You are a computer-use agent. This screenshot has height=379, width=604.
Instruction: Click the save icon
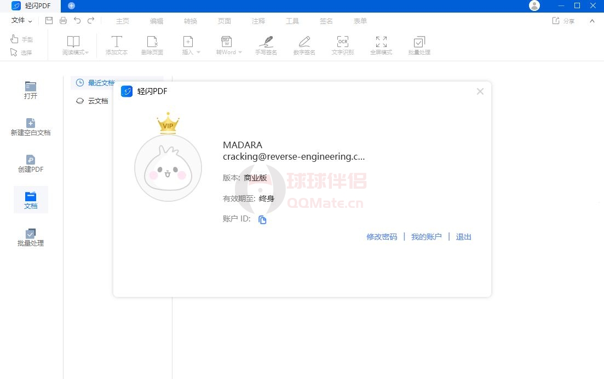tap(49, 21)
